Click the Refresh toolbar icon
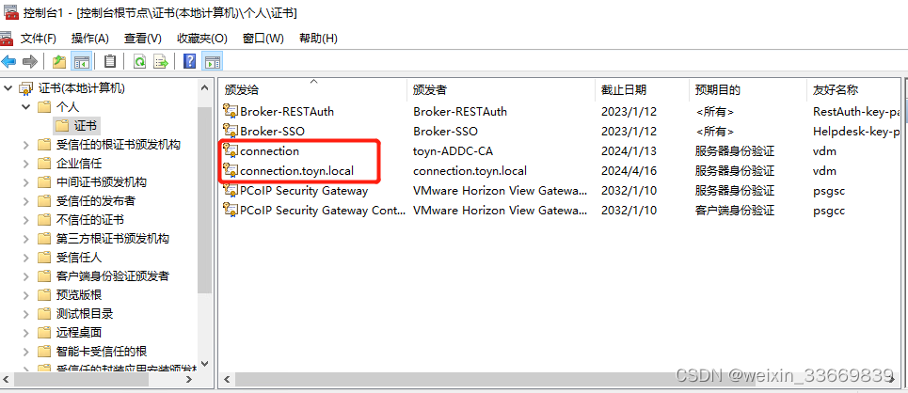The width and height of the screenshot is (908, 393). 139,61
